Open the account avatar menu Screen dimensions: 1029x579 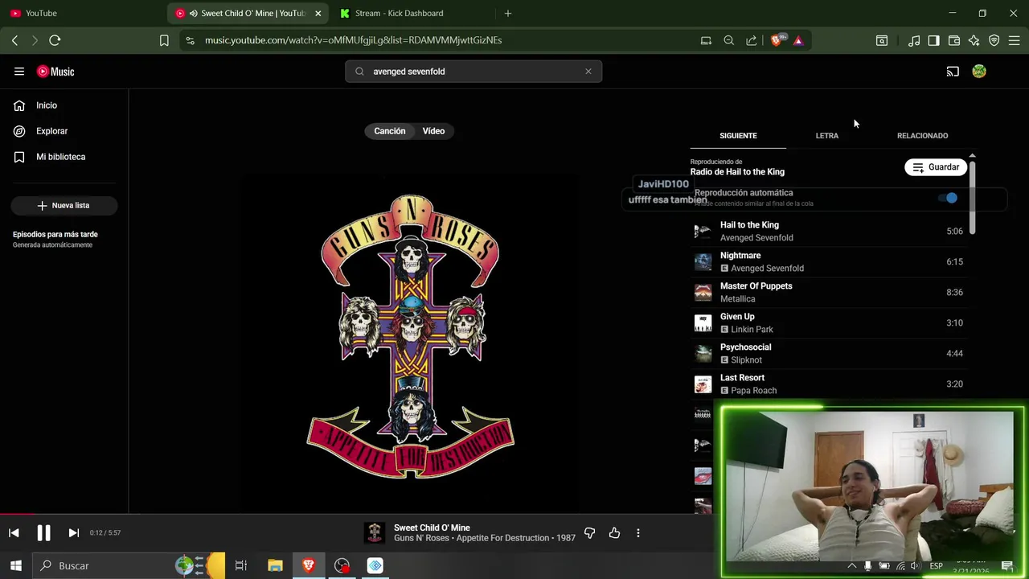click(979, 72)
